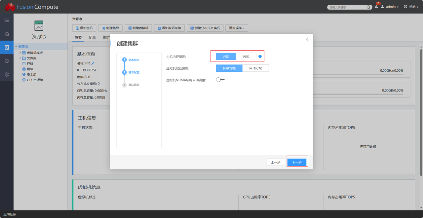Click the keyword search input field
This screenshot has height=218, width=423.
click(347, 7)
